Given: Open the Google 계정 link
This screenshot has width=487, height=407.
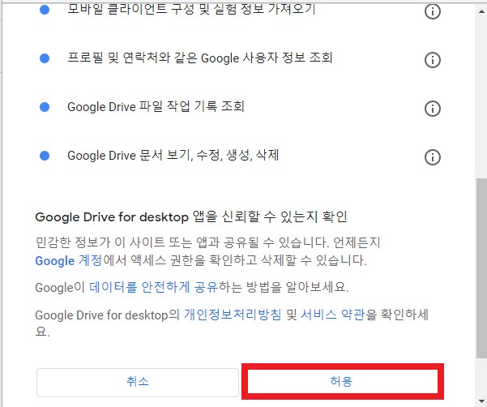Looking at the screenshot, I should click(69, 260).
